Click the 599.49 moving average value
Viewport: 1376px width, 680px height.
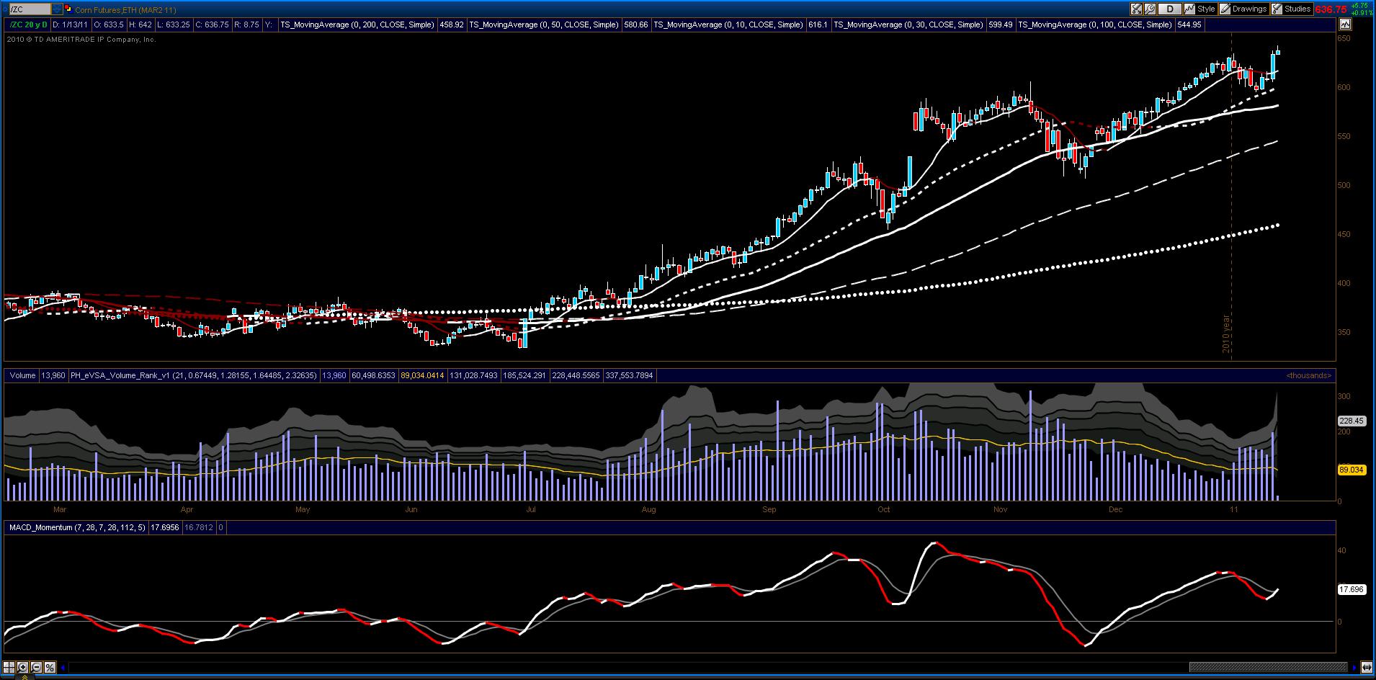pos(1001,24)
